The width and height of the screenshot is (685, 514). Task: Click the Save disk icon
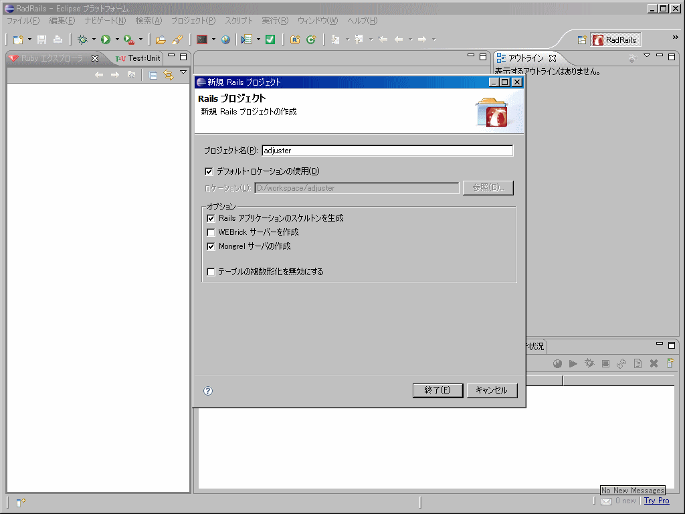click(x=41, y=39)
